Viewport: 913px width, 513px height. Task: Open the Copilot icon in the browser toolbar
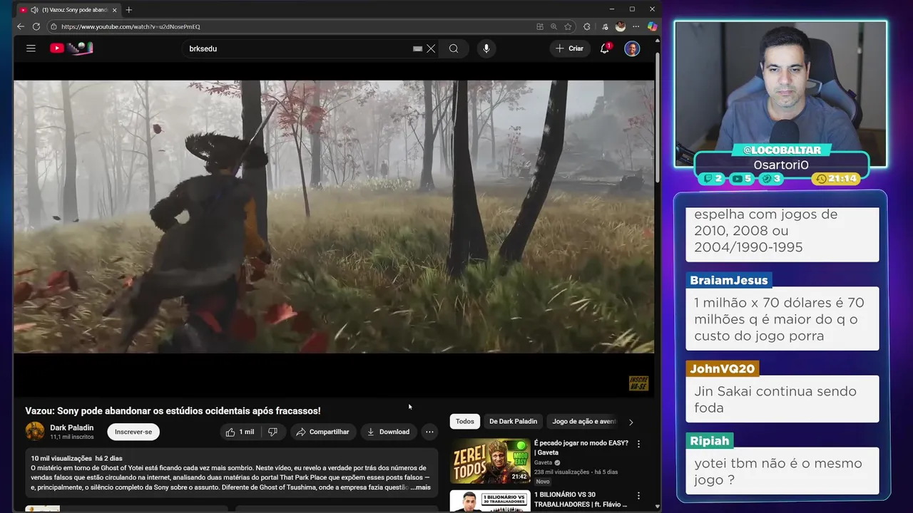(652, 26)
